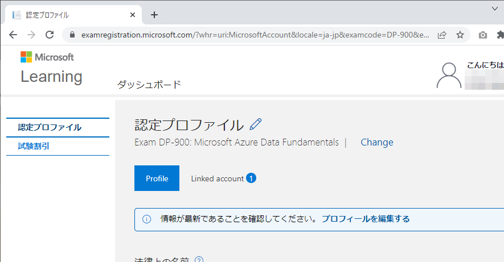Click the こんにちは greeting text

(485, 65)
